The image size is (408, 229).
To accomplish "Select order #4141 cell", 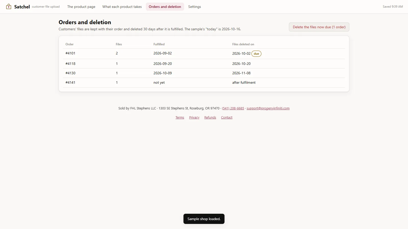I will point(70,82).
